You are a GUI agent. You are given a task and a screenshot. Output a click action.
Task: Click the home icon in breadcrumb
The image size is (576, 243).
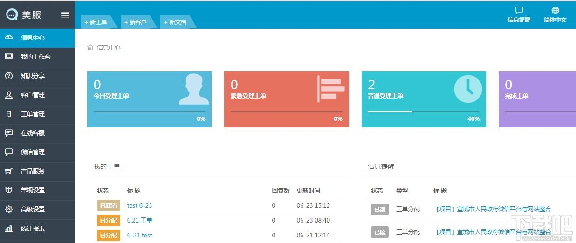[x=90, y=47]
